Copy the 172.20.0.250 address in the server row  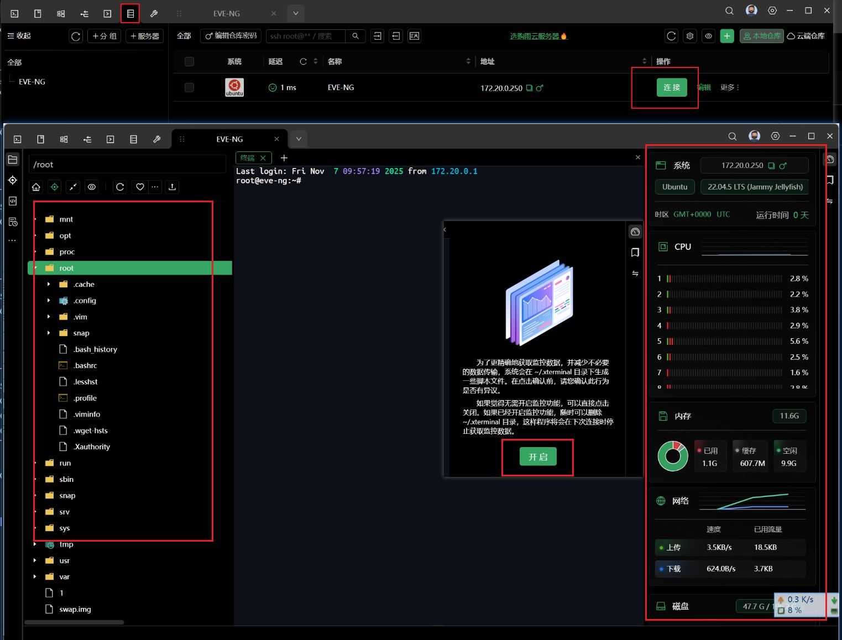pos(529,88)
